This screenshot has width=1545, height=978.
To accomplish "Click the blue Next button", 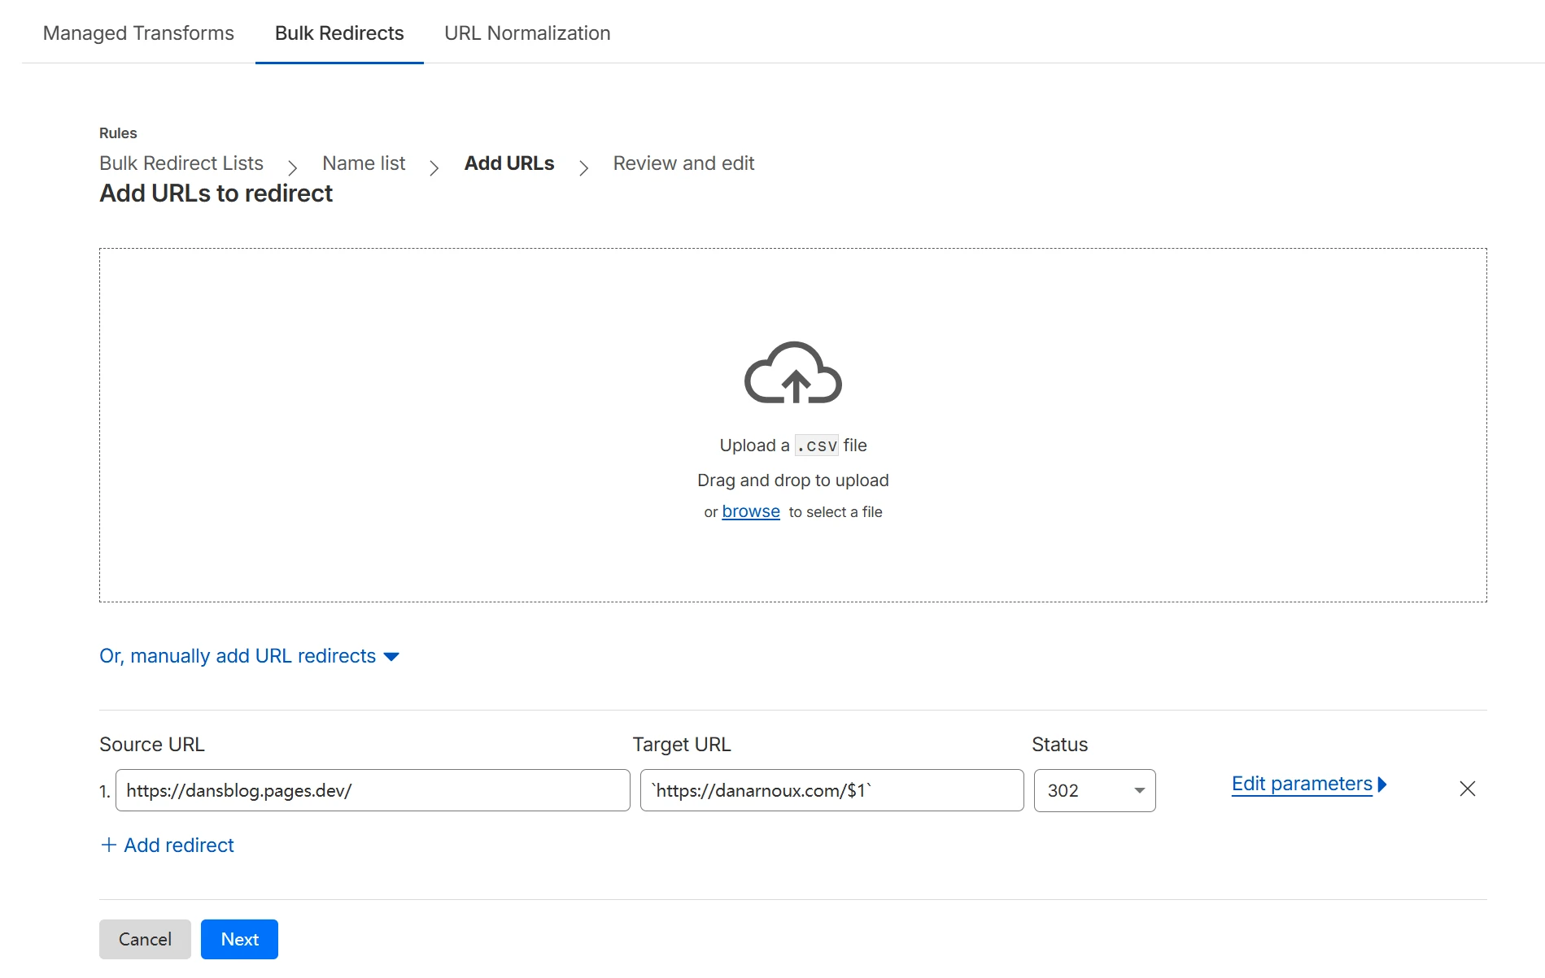I will 239,939.
